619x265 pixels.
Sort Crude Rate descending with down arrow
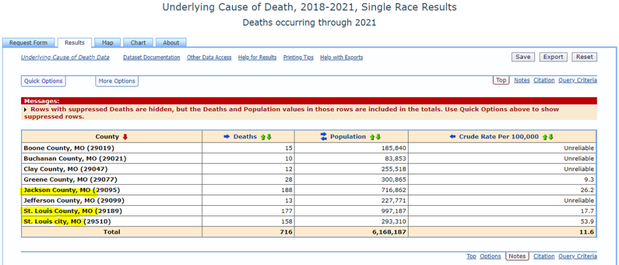coord(551,137)
